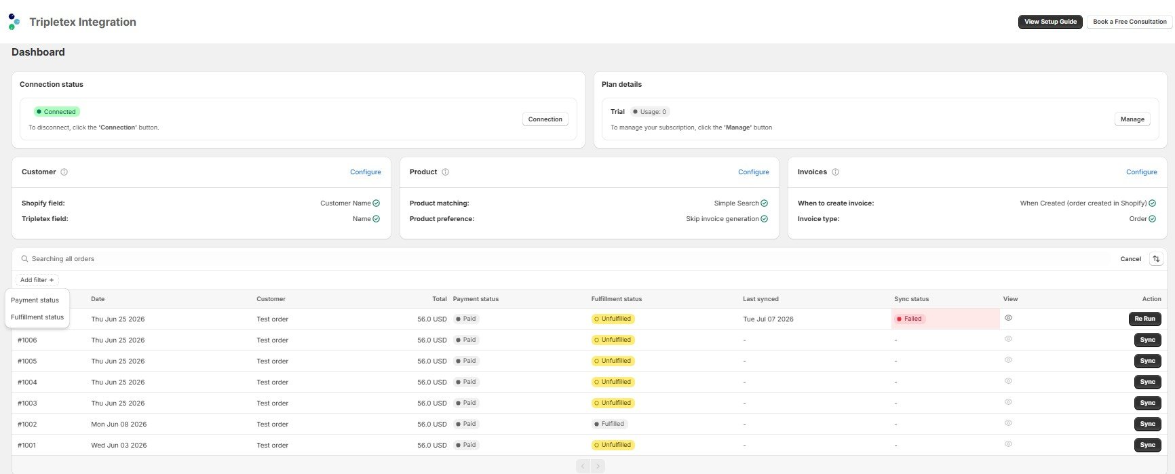Sync order #1004
Screen dimensions: 1175x474
pyautogui.click(x=1147, y=382)
